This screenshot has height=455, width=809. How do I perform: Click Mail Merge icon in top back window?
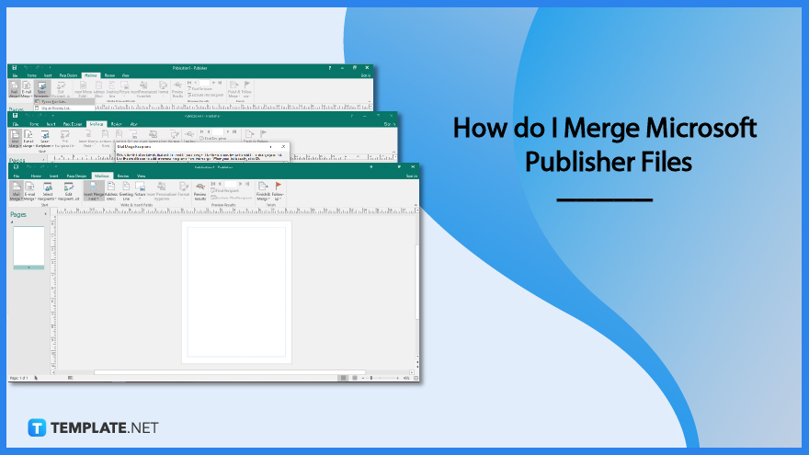click(x=15, y=89)
